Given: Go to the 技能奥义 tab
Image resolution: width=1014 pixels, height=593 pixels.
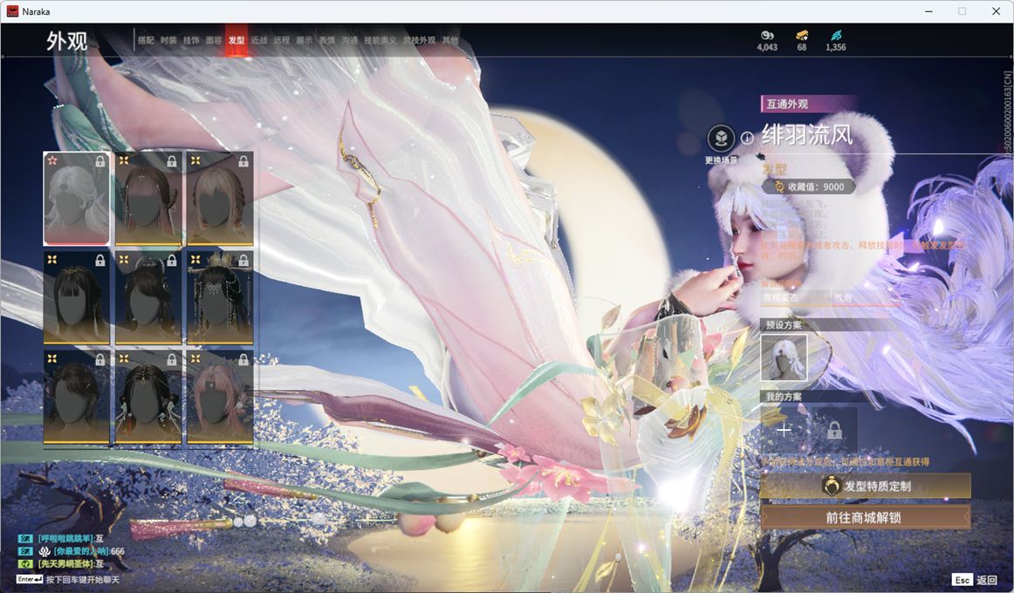Looking at the screenshot, I should (x=380, y=40).
